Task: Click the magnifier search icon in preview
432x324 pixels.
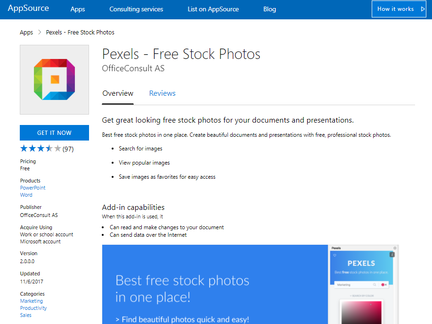Action: coord(375,285)
